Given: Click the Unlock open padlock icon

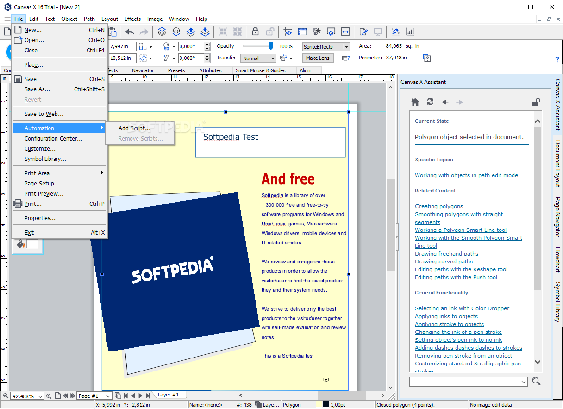Looking at the screenshot, I should pos(269,32).
